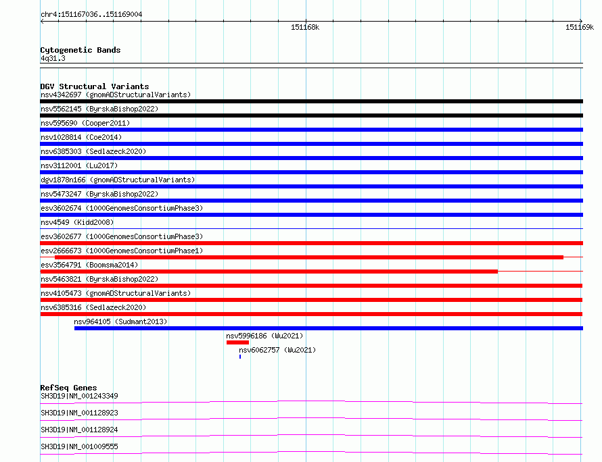Select nsv4549 Kidd2008 variant label
This screenshot has height=462, width=602.
tap(77, 222)
